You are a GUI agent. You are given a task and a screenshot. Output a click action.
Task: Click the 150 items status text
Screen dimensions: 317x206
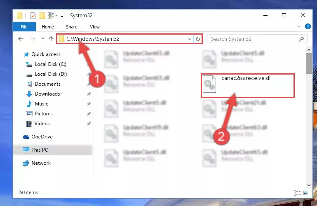pyautogui.click(x=28, y=192)
